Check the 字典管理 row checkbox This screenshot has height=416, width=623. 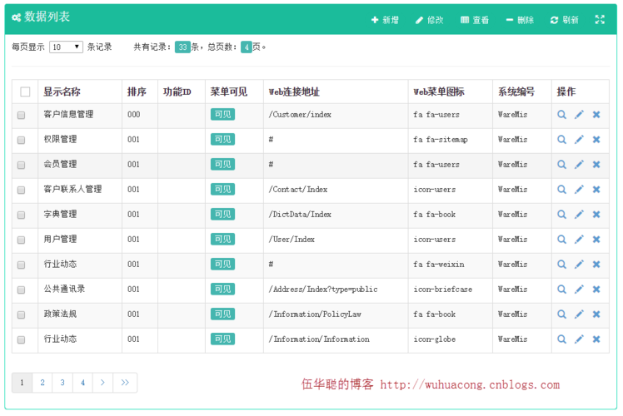coord(21,215)
